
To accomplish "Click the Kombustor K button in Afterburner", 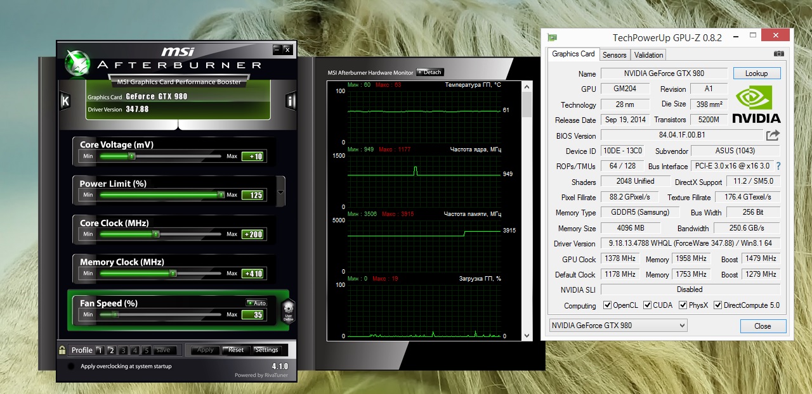I will [x=65, y=101].
